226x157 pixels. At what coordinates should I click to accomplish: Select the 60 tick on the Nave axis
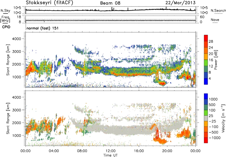click(202, 17)
